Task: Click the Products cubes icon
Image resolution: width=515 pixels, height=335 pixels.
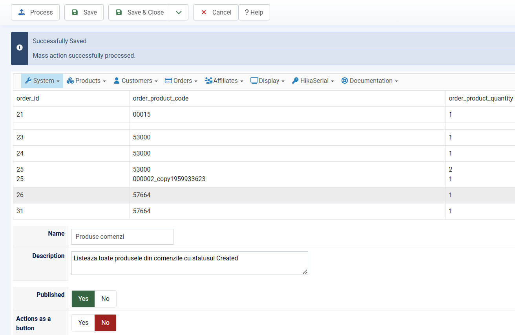Action: tap(70, 81)
